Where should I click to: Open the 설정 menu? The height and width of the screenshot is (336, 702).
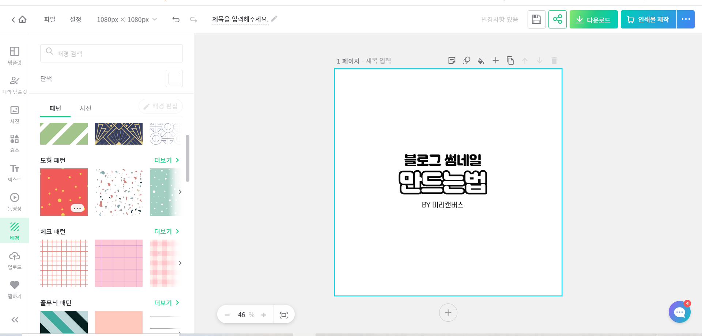pos(75,19)
